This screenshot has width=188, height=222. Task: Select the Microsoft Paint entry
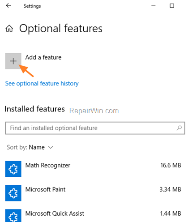tap(93, 193)
